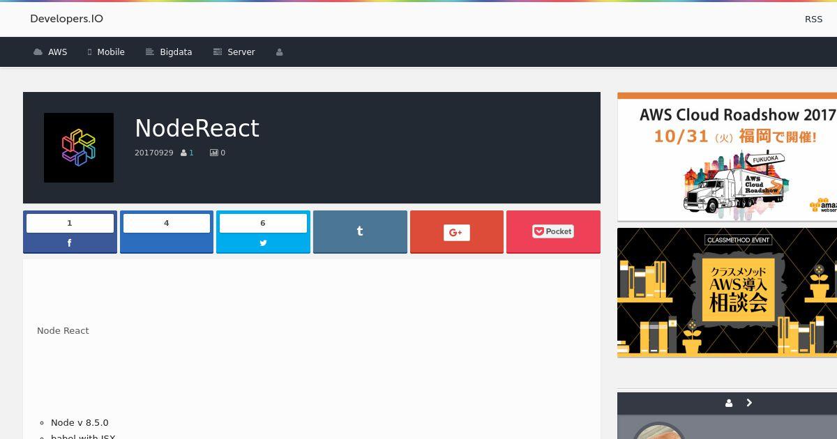
Task: Share the article on Google+
Action: click(457, 232)
